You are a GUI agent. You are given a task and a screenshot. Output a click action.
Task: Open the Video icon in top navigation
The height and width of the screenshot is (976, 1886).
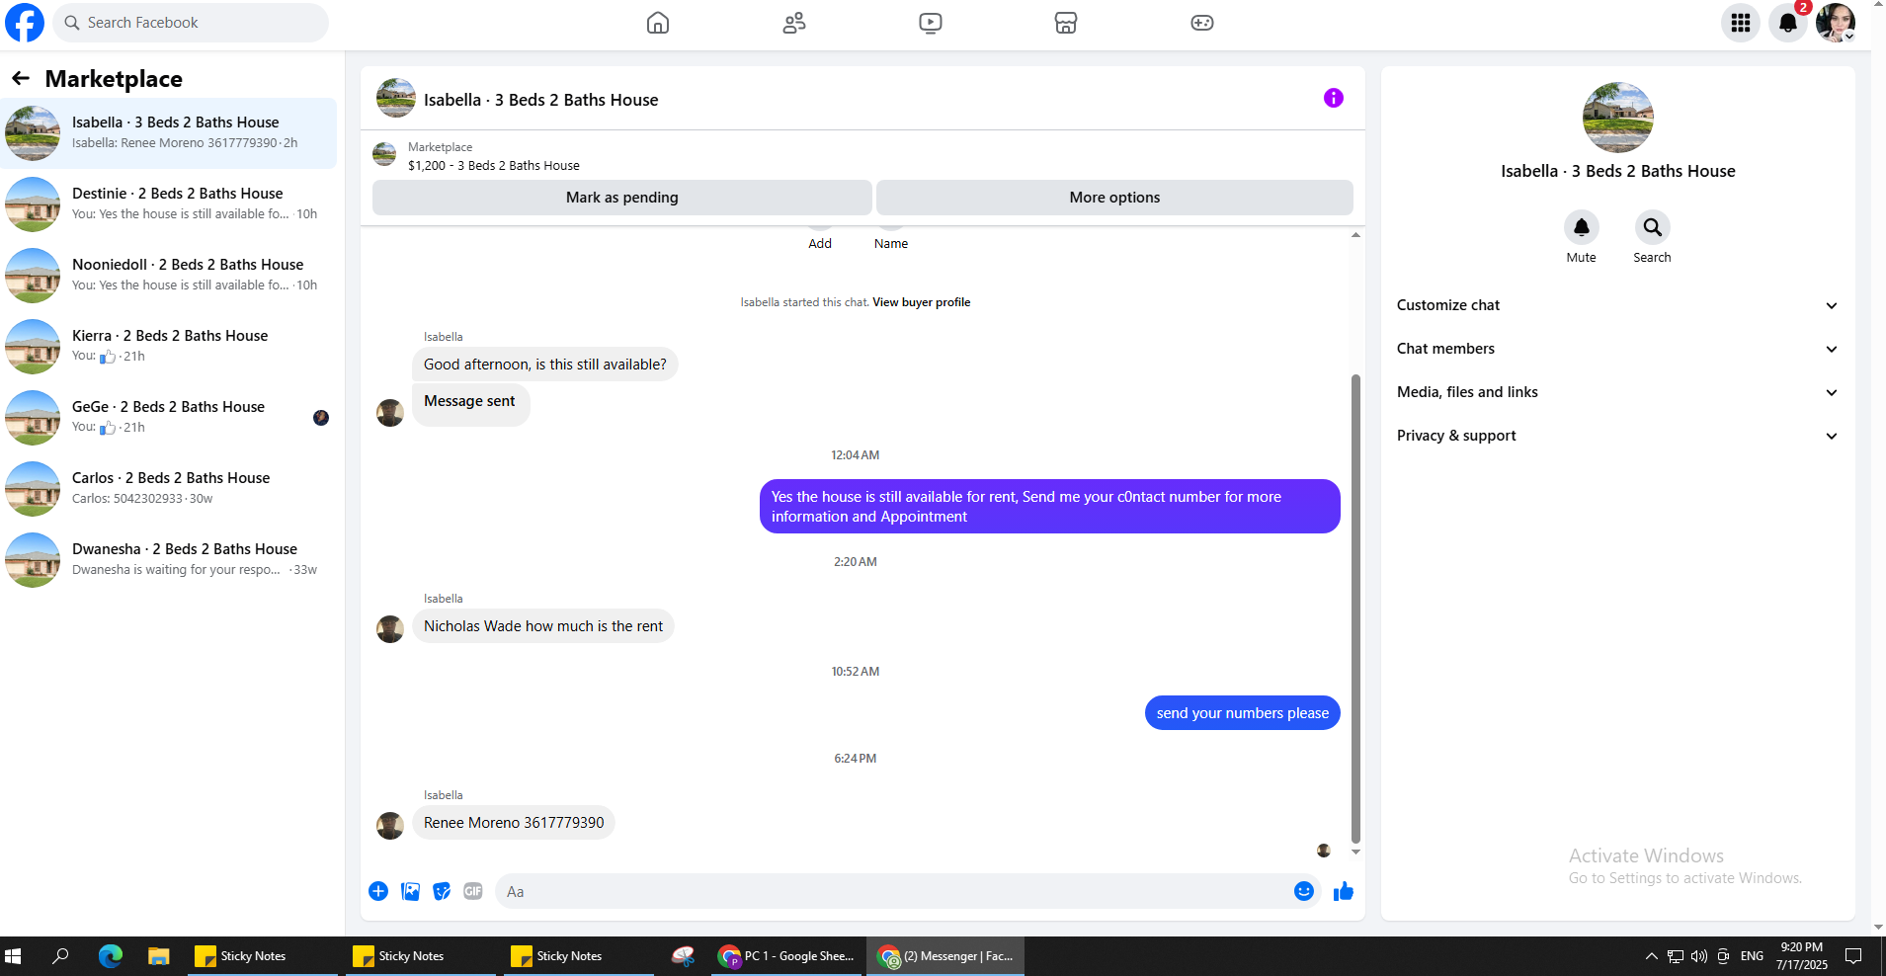931,23
